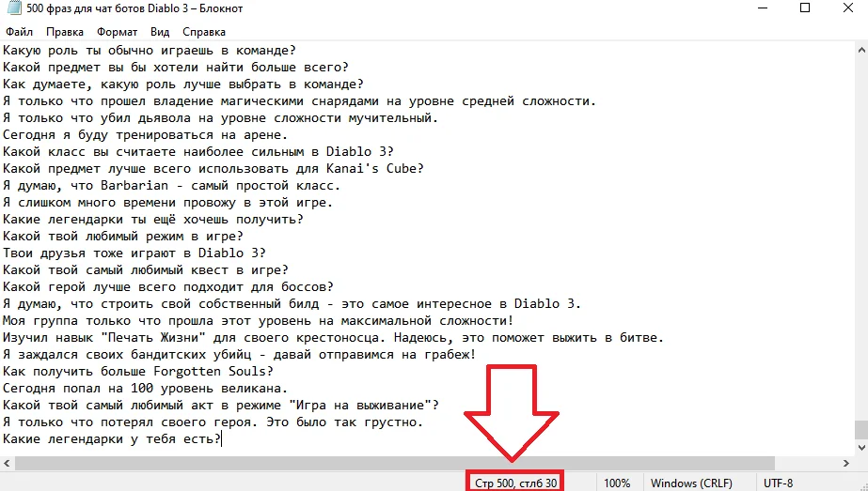Click the Windows (CRLF) status field
The height and width of the screenshot is (491, 868).
(x=691, y=483)
